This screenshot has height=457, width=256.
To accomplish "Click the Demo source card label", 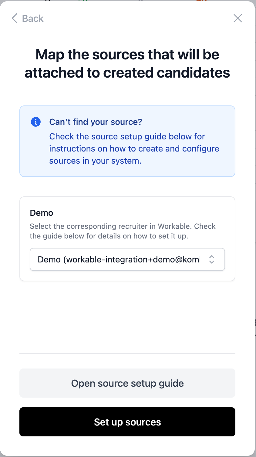I will point(42,213).
